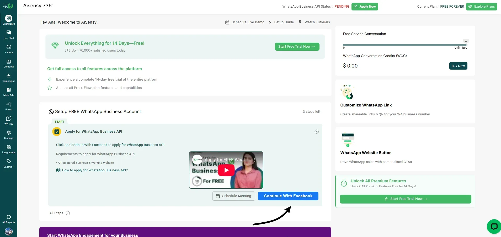Click the Aisensy 7361 project title
The image size is (501, 237).
(x=38, y=6)
